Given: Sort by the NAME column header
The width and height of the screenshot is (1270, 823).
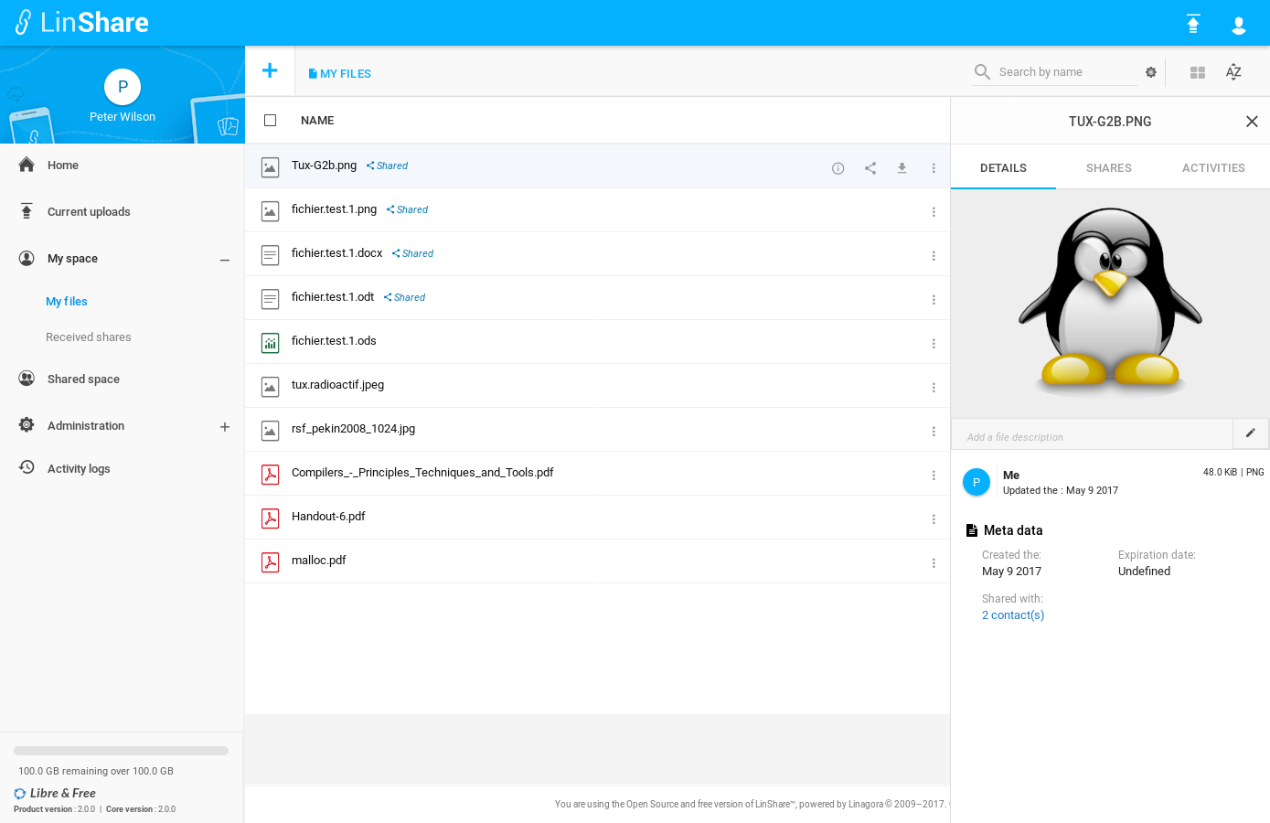Looking at the screenshot, I should (x=317, y=121).
